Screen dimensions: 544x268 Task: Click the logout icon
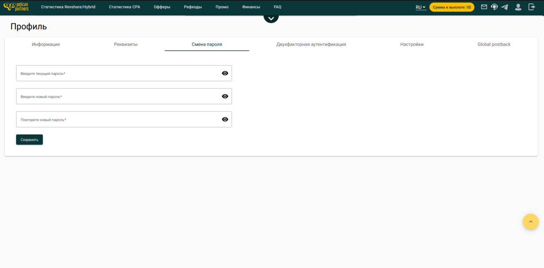[x=531, y=7]
